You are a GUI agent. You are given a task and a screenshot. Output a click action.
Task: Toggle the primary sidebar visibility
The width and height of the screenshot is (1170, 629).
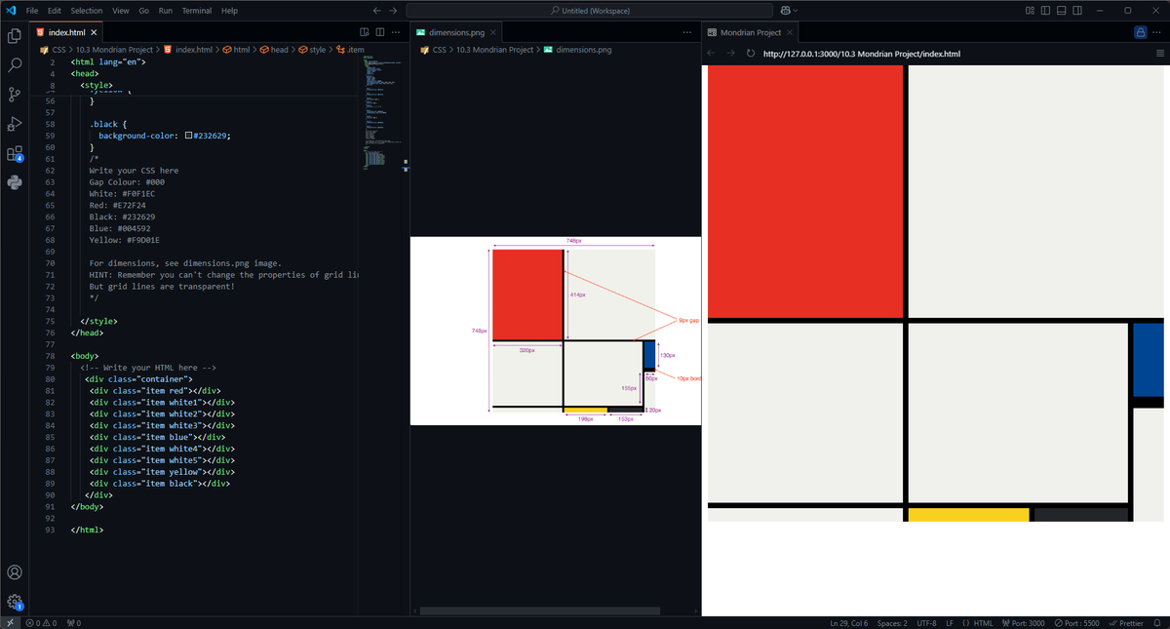pyautogui.click(x=1046, y=10)
